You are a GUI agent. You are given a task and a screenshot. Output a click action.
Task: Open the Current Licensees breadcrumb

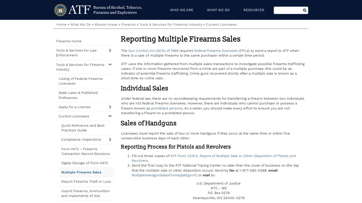221,24
